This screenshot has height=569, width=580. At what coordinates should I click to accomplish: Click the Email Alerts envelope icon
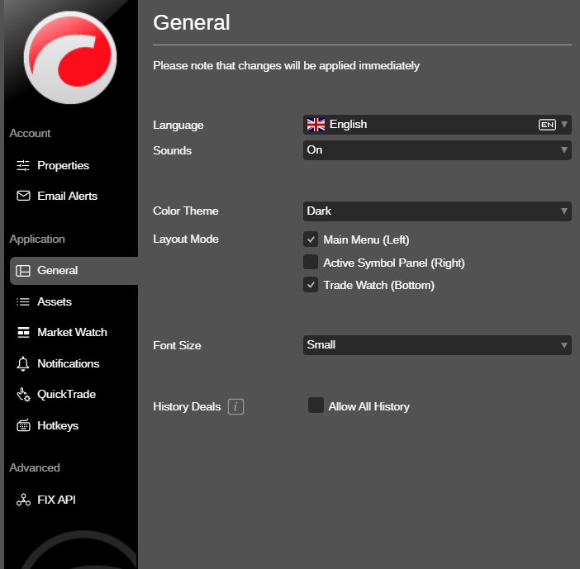(23, 196)
